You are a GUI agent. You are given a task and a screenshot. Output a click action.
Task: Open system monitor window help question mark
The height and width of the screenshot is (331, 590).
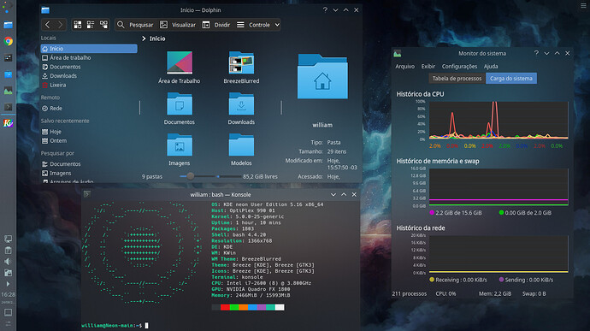tap(536, 54)
